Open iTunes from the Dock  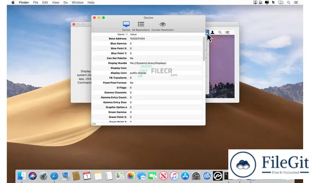point(174,176)
